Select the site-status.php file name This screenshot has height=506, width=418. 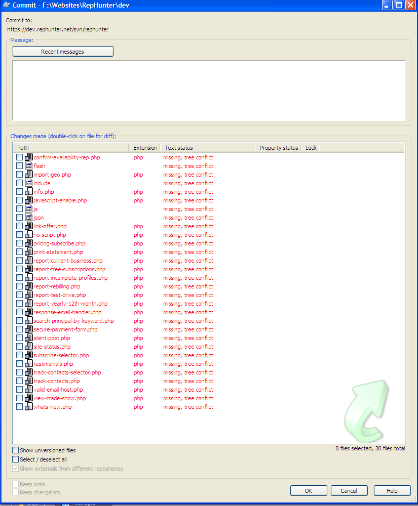click(x=52, y=347)
